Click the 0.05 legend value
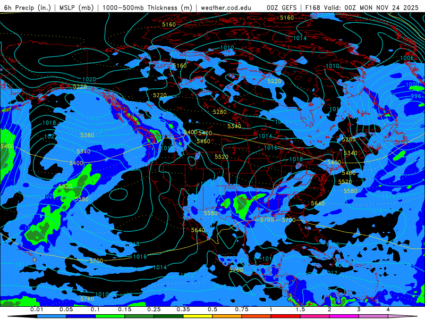This screenshot has height=319, width=425. [66, 309]
